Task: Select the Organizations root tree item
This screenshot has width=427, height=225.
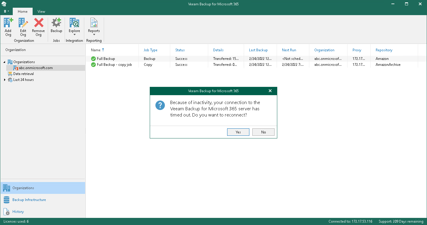Action: click(x=24, y=62)
